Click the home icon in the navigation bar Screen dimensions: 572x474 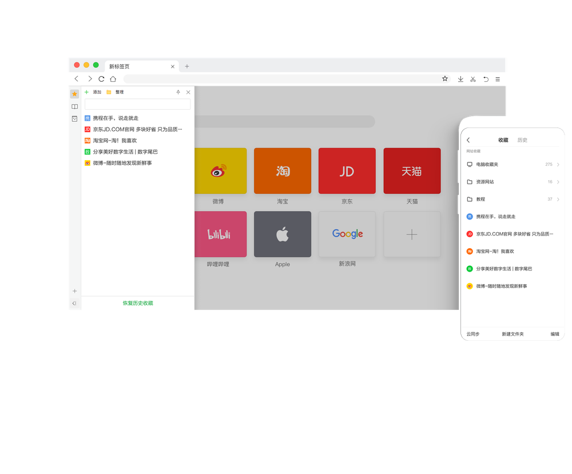[113, 79]
